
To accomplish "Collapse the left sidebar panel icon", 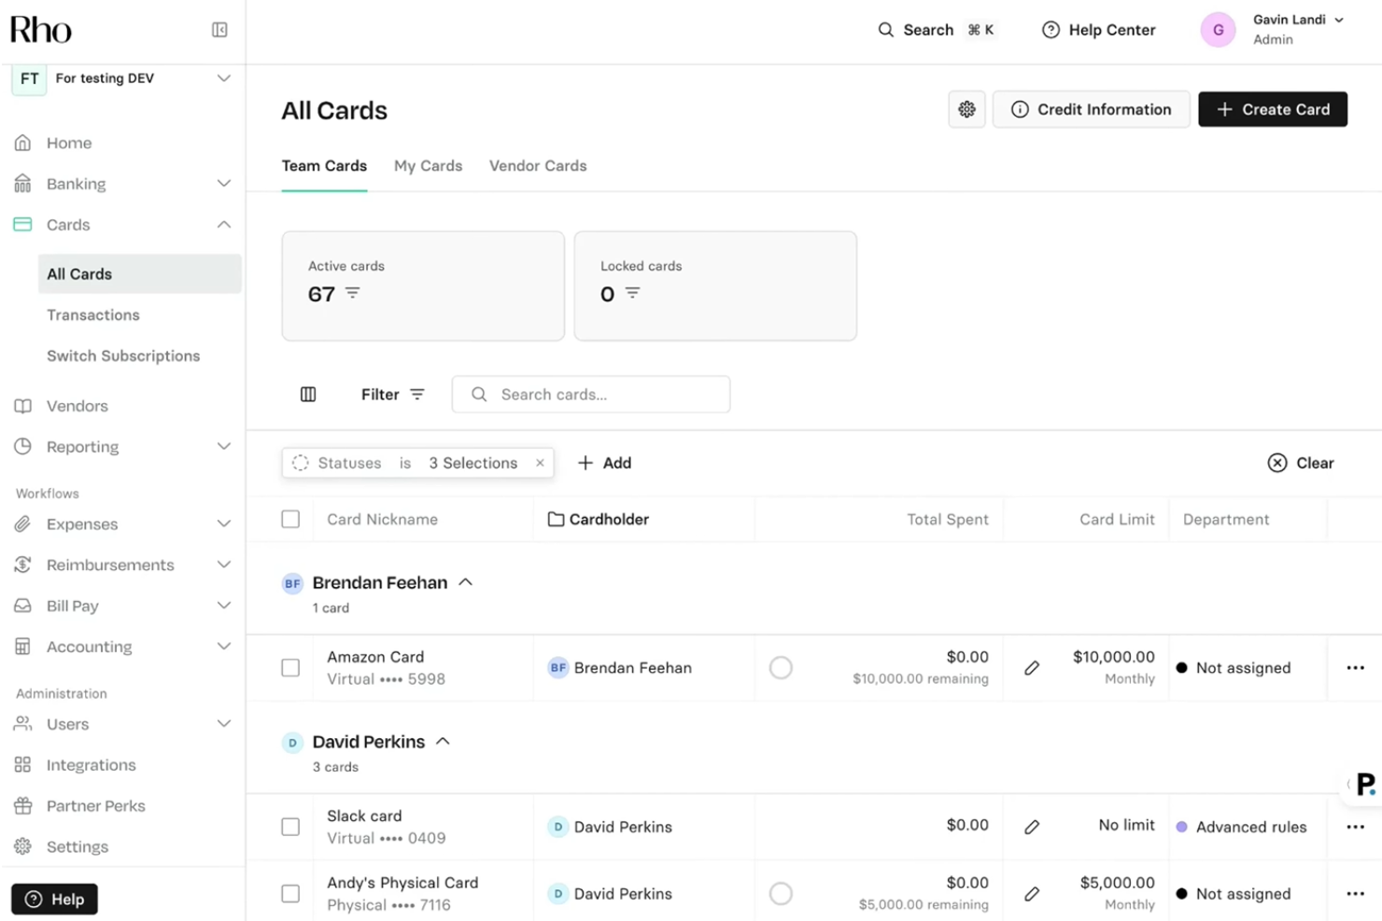I will [219, 29].
